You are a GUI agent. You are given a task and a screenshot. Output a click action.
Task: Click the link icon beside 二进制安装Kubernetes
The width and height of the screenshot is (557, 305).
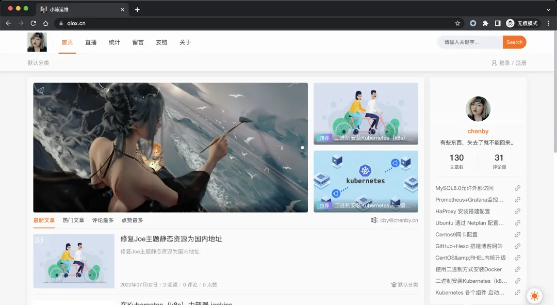tap(518, 281)
